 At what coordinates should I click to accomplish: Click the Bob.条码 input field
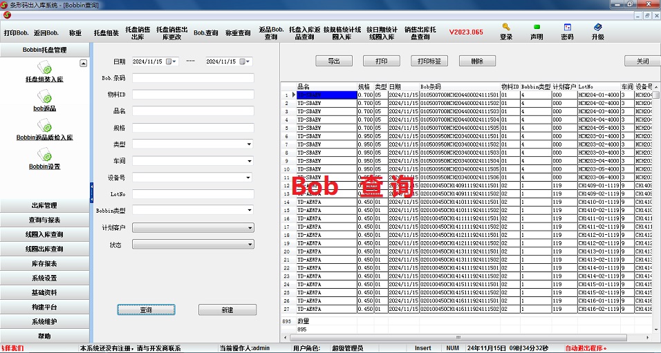pyautogui.click(x=193, y=78)
